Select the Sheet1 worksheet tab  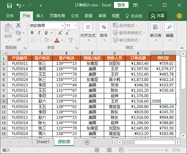pos(43,142)
